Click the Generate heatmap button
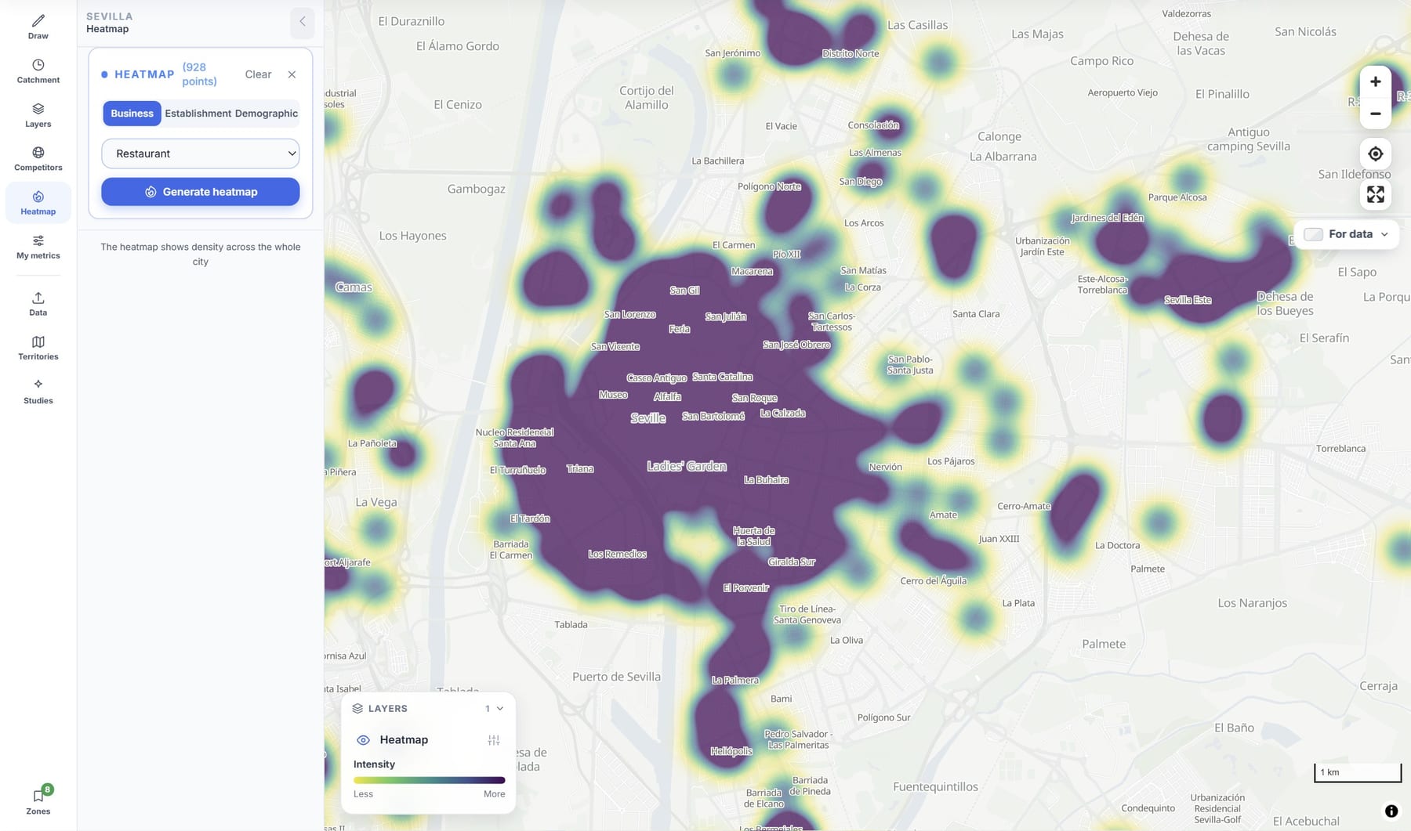Viewport: 1411px width, 831px height. click(200, 192)
